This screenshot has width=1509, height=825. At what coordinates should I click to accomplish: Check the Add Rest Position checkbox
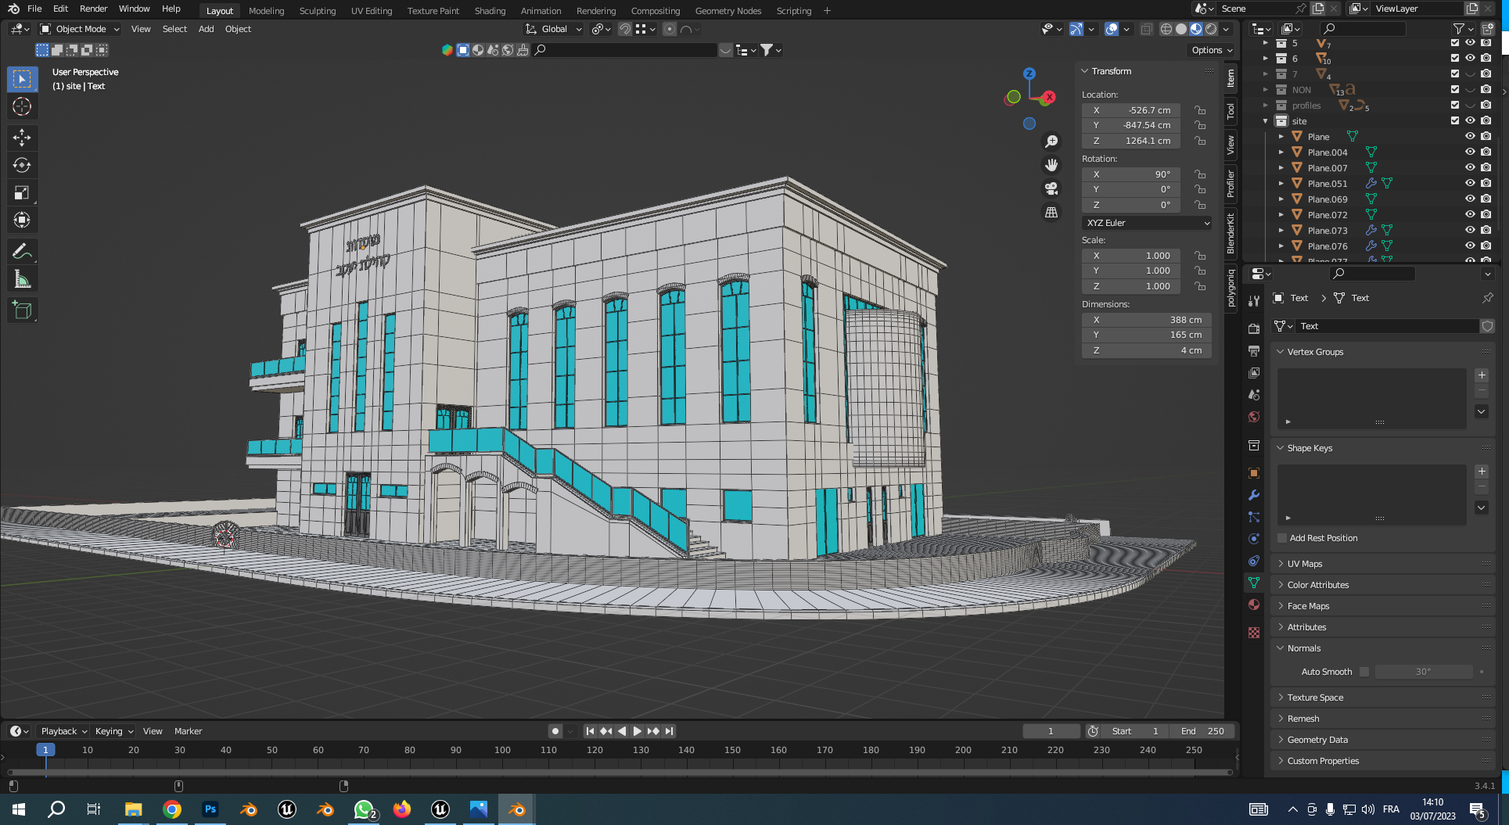point(1282,538)
